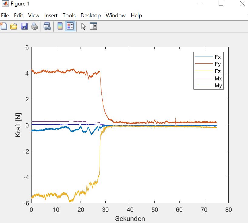Viewport: 248px width, 223px height.
Task: Click the Mx legend entry label
Action: click(x=218, y=79)
